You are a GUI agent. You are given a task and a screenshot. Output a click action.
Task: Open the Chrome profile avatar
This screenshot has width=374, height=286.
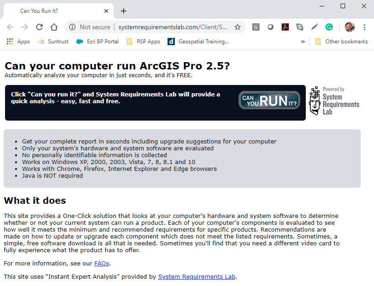[x=349, y=27]
